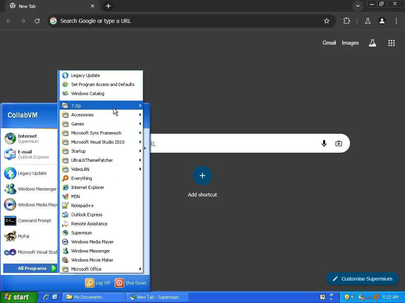The height and width of the screenshot is (303, 405).
Task: Click the All Programs button
Action: pyautogui.click(x=30, y=268)
